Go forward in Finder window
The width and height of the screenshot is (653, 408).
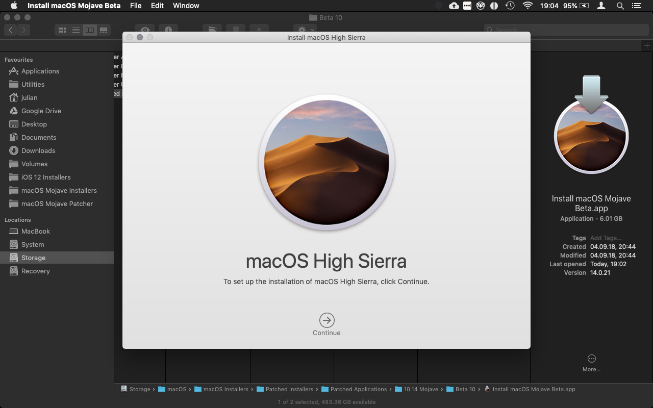[24, 30]
